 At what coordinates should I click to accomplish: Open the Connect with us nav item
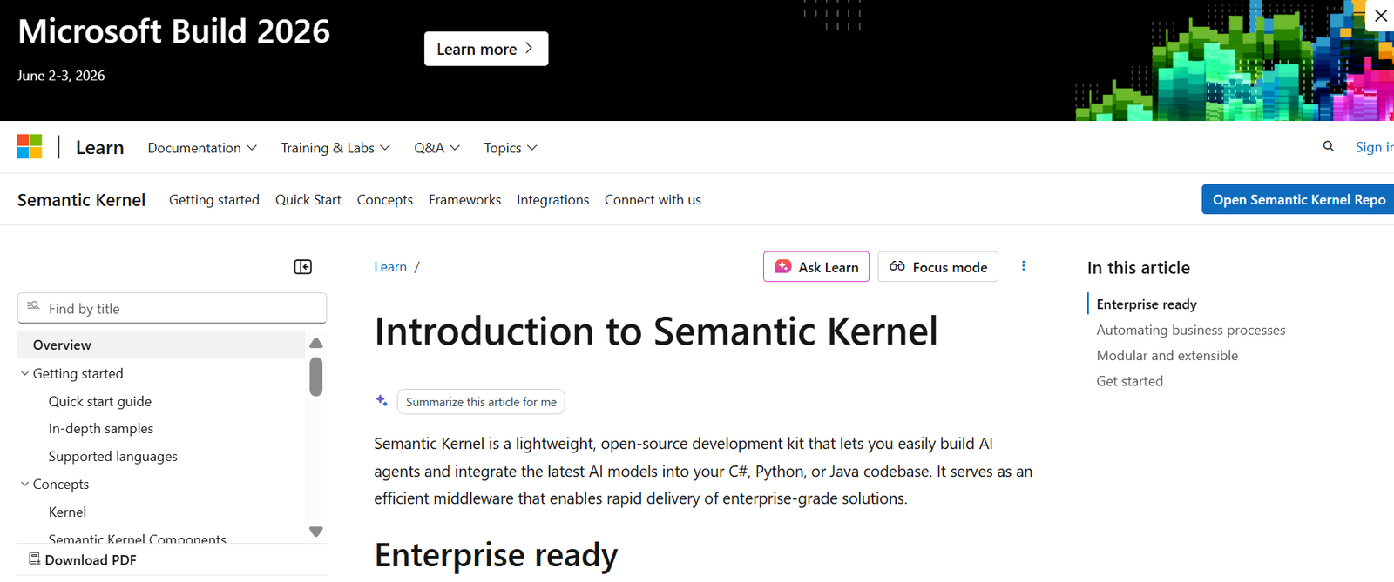pos(653,200)
